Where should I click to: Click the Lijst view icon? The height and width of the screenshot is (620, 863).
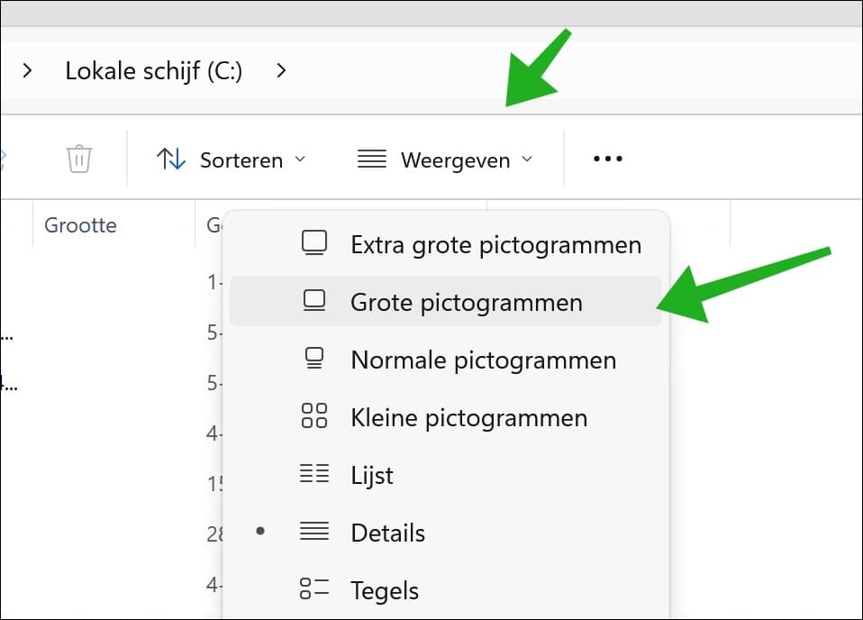click(x=314, y=475)
